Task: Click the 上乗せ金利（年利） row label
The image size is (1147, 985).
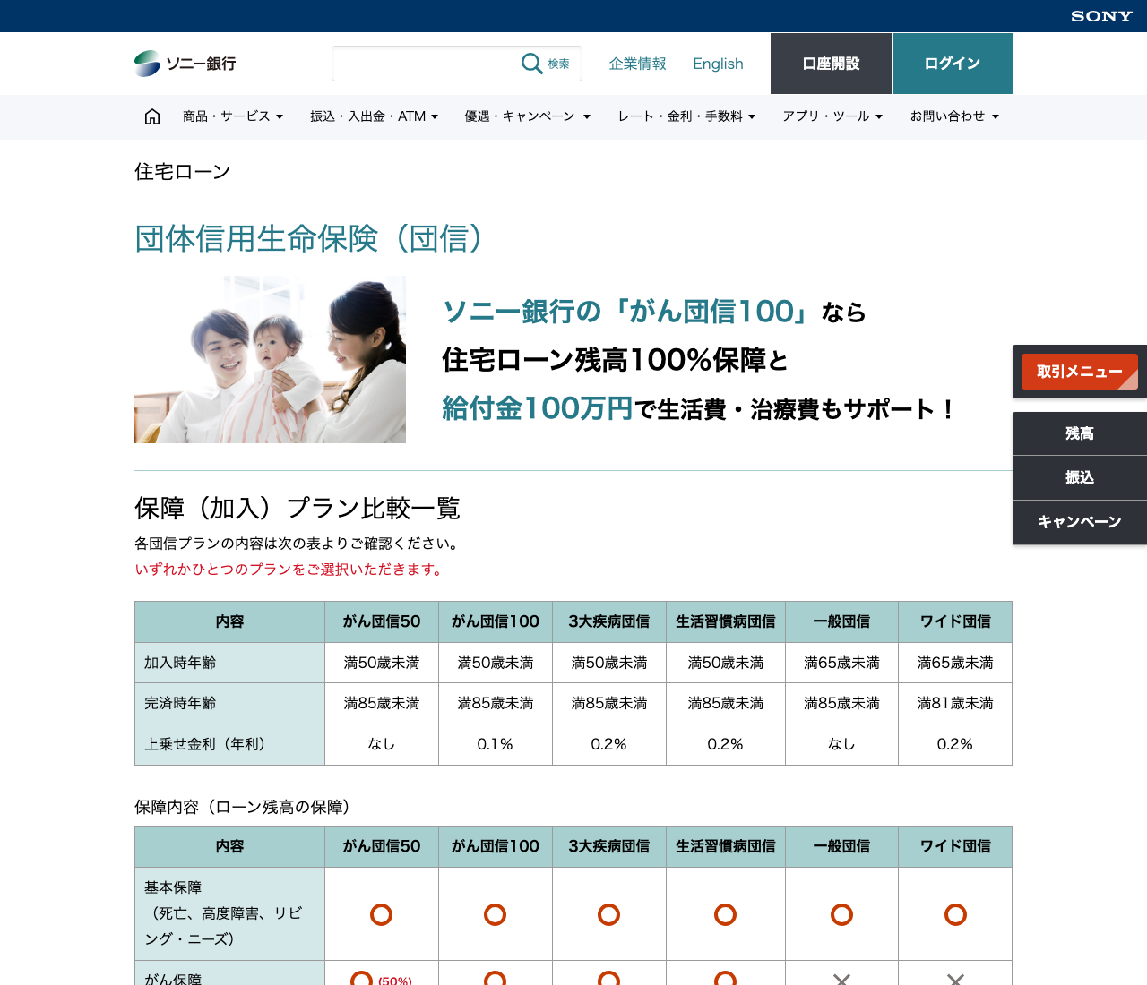Action: coord(229,744)
